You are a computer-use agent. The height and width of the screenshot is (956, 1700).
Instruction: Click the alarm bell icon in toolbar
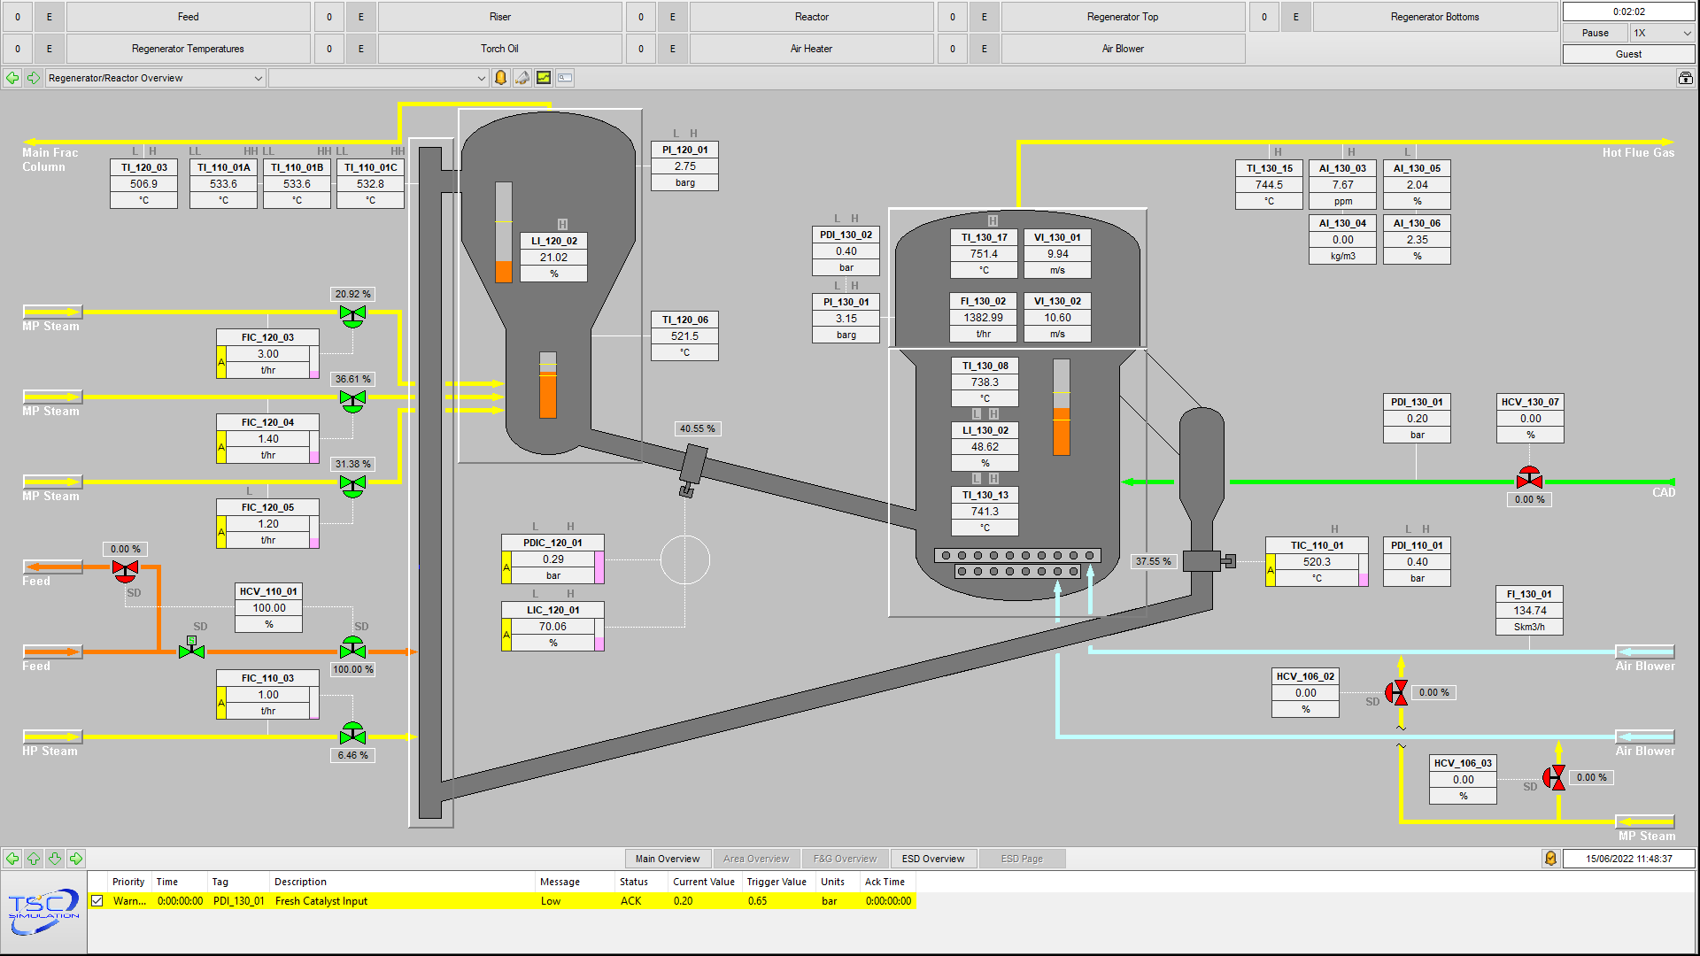(501, 78)
